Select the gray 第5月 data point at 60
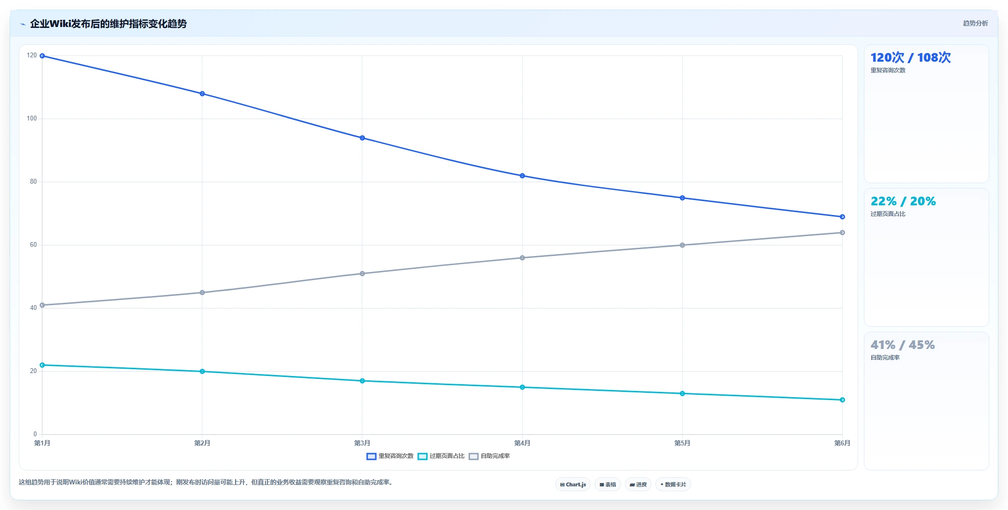Image resolution: width=1008 pixels, height=510 pixels. 682,245
